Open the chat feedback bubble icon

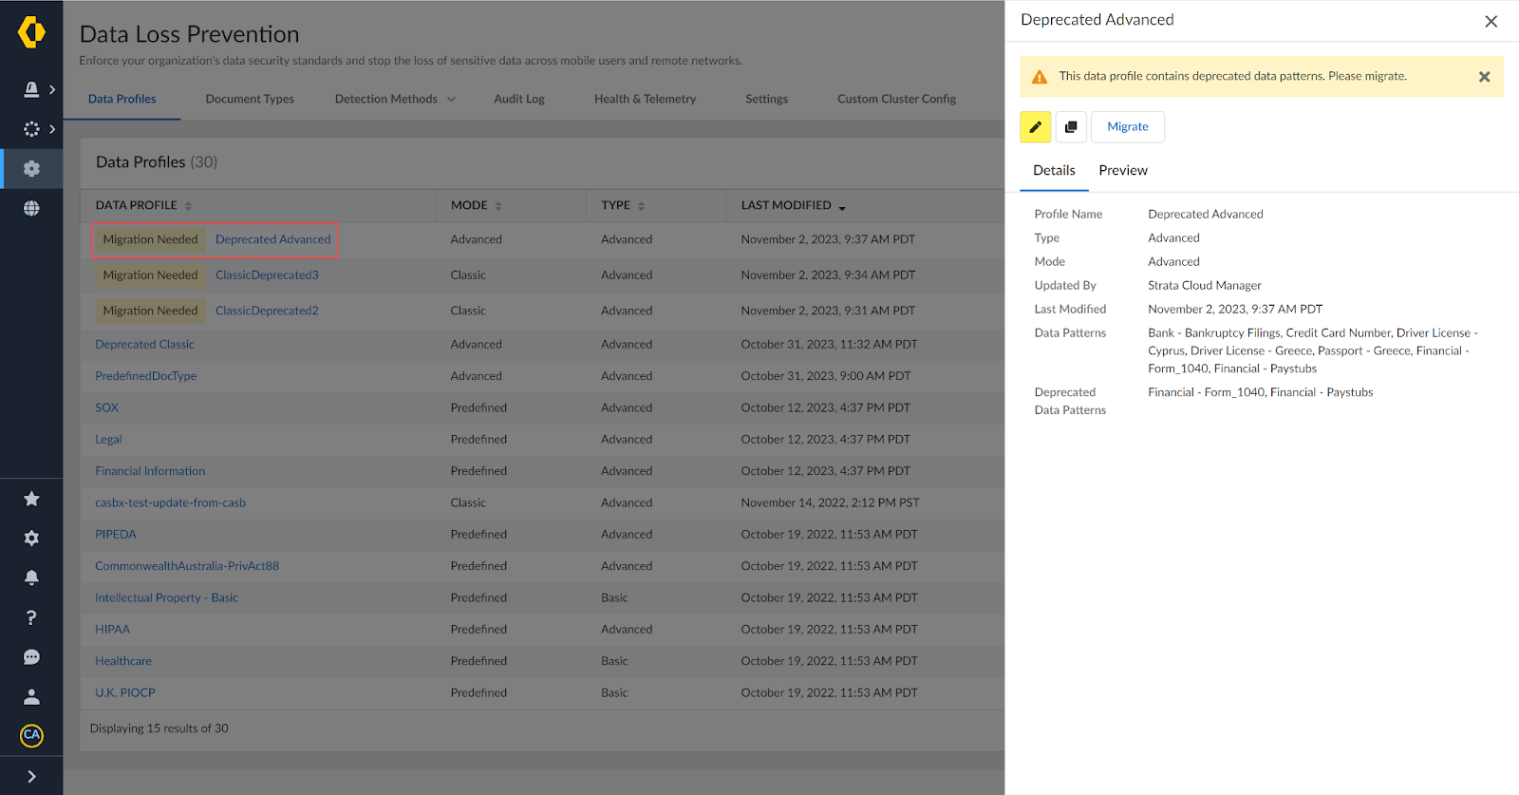coord(31,657)
